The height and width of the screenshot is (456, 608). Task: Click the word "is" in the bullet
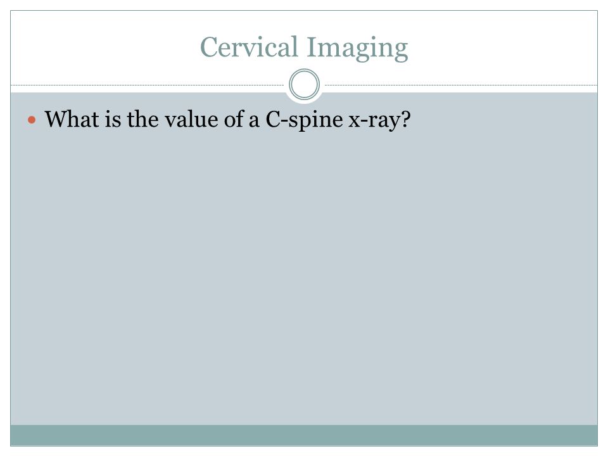tap(113, 118)
